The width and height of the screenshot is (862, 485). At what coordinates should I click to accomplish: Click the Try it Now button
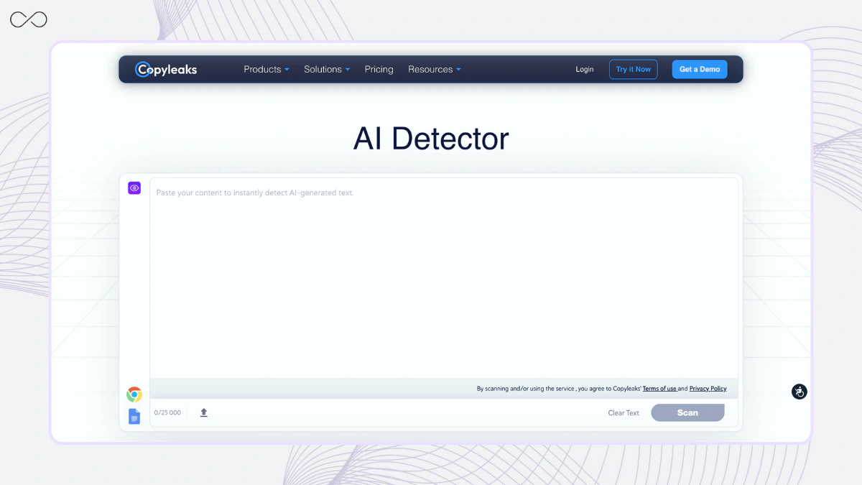pyautogui.click(x=633, y=70)
